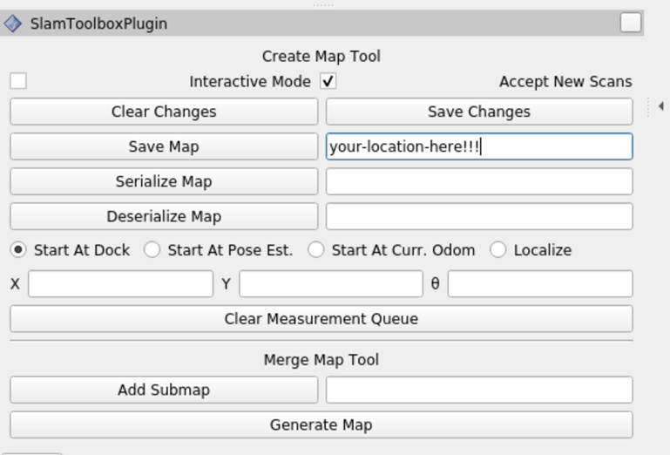
Task: Click the Deserialize Map button
Action: (x=164, y=216)
